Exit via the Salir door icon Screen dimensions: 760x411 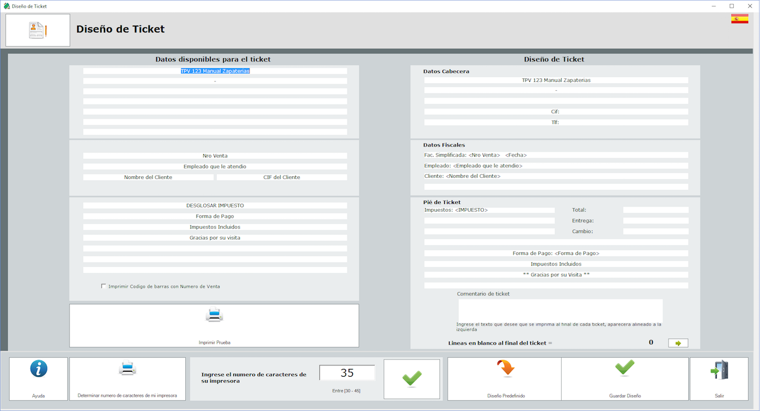pyautogui.click(x=719, y=370)
